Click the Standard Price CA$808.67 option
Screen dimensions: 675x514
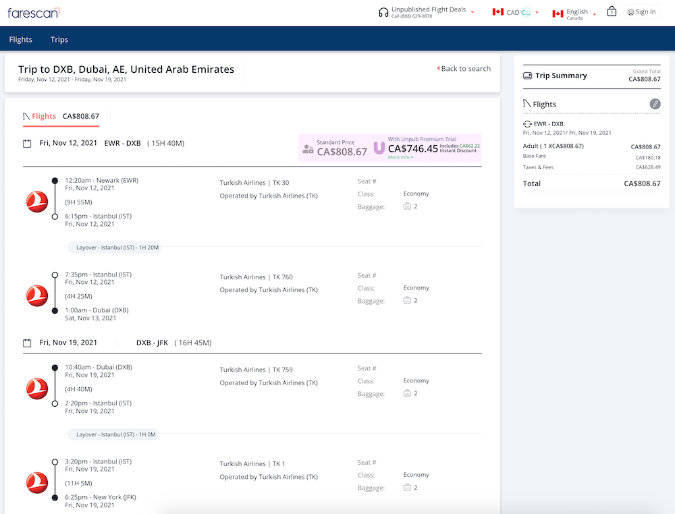[x=335, y=148]
